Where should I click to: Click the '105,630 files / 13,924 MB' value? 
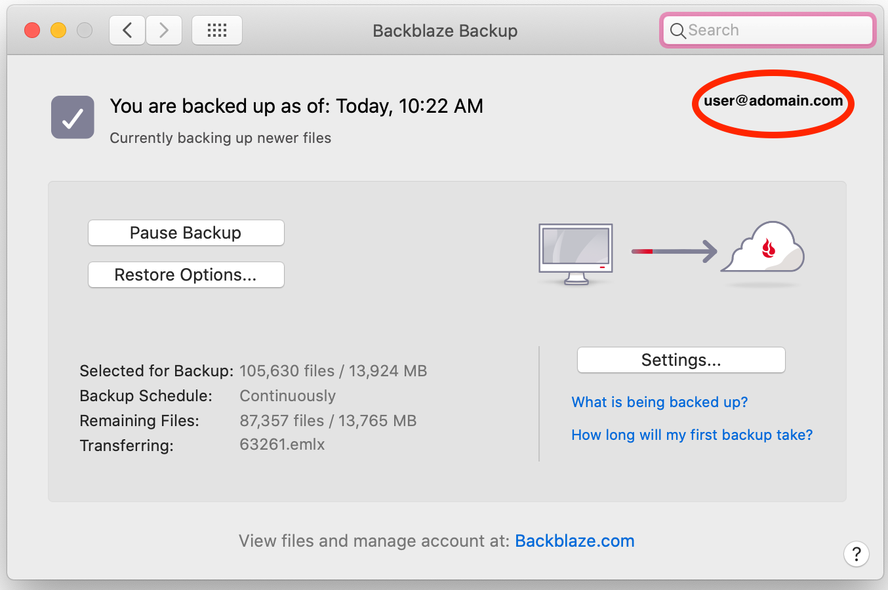pos(333,371)
